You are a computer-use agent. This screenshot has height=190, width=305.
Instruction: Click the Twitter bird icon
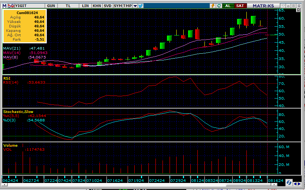(x=140, y=6)
